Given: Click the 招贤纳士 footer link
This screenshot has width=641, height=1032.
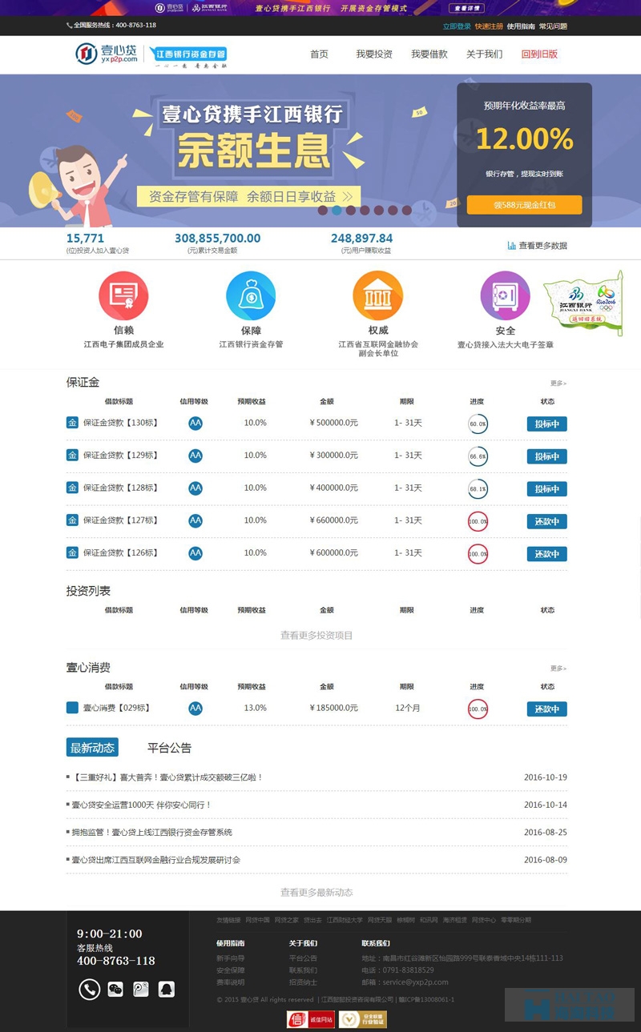Looking at the screenshot, I should (x=303, y=982).
